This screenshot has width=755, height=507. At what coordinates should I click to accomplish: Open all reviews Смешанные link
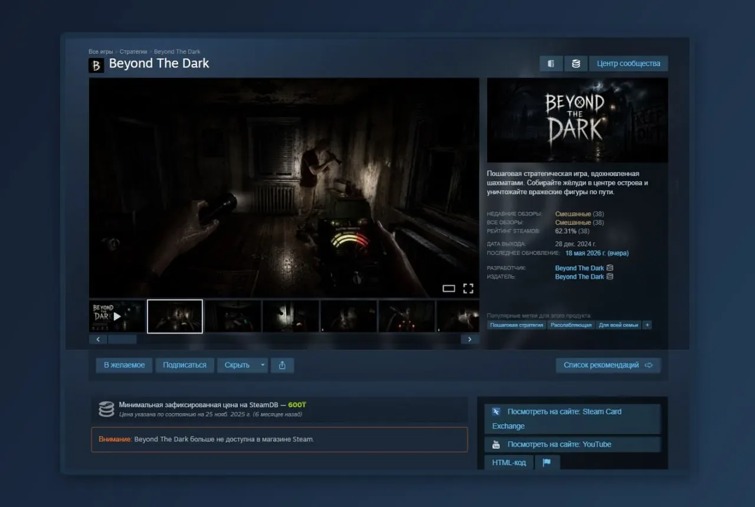[x=573, y=223]
